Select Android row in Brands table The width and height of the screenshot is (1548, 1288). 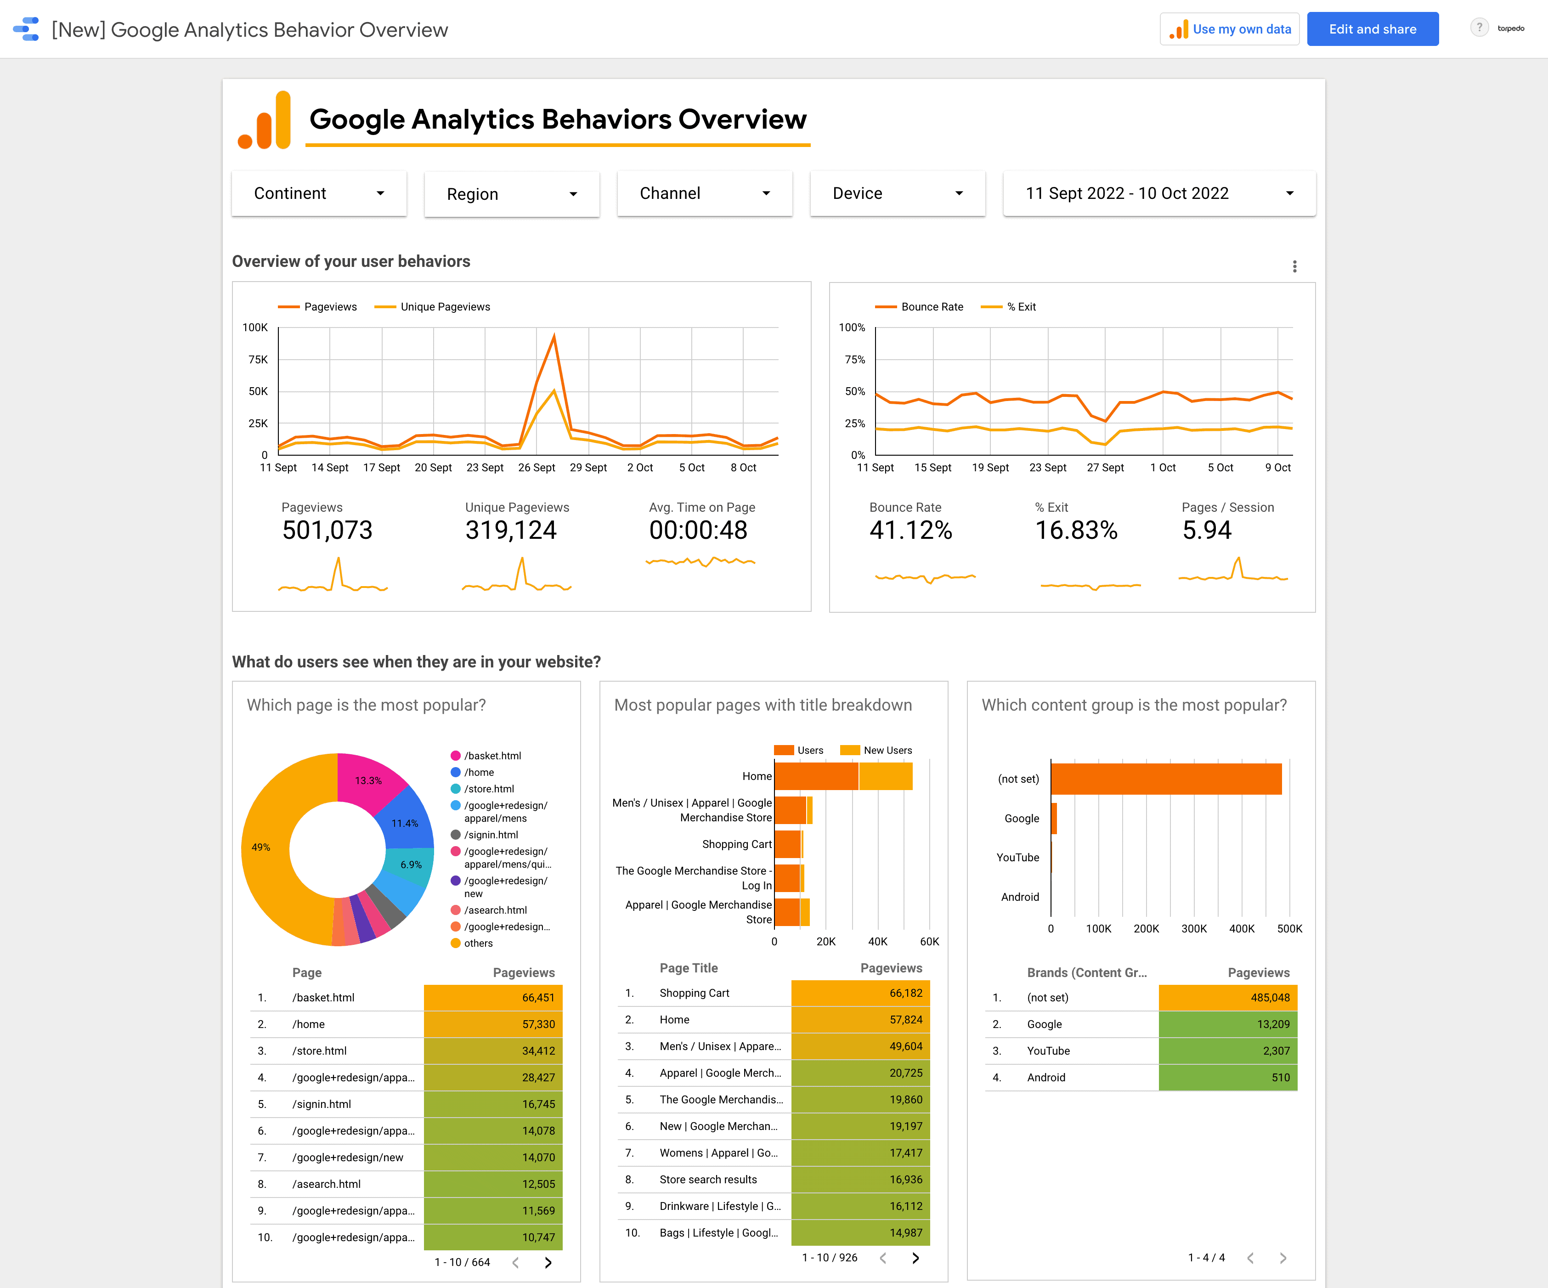pyautogui.click(x=1141, y=1077)
